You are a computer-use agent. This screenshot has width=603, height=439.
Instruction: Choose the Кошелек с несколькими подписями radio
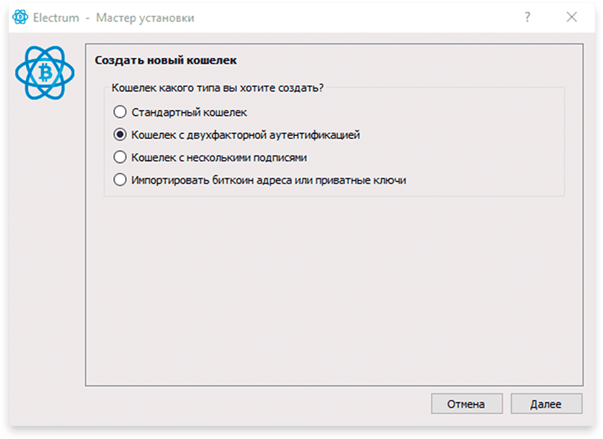pos(120,157)
